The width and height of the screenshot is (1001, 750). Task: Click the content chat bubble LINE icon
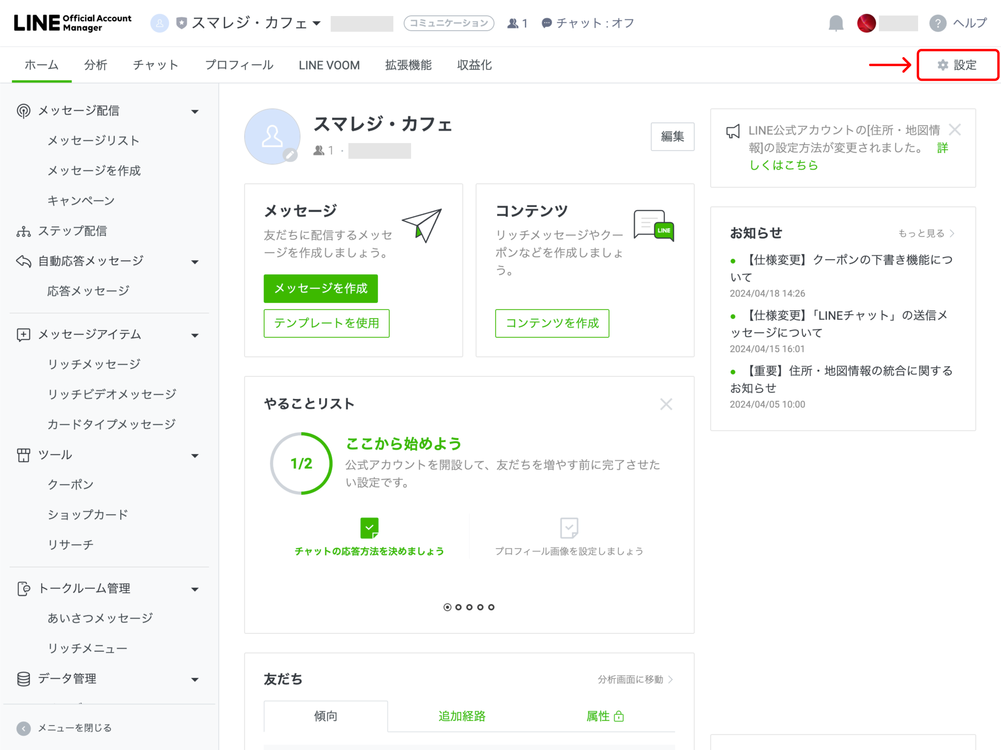tap(654, 225)
